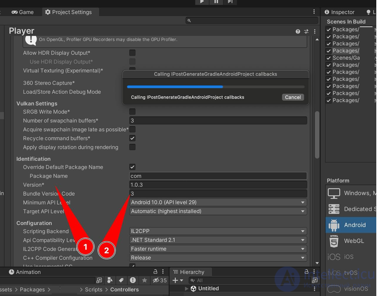Click the Pause button in the toolbar
Image resolution: width=381 pixels, height=296 pixels.
tap(216, 2)
